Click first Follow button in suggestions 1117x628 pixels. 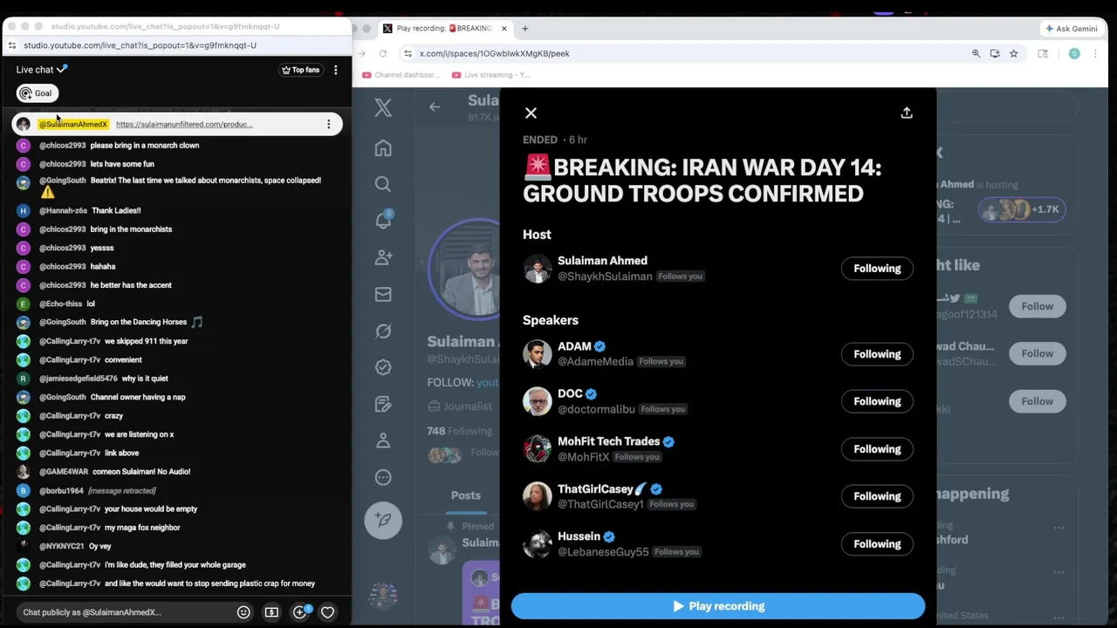coord(1038,306)
